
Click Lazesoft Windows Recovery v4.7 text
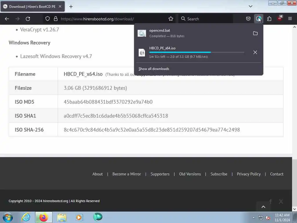[x=56, y=56]
